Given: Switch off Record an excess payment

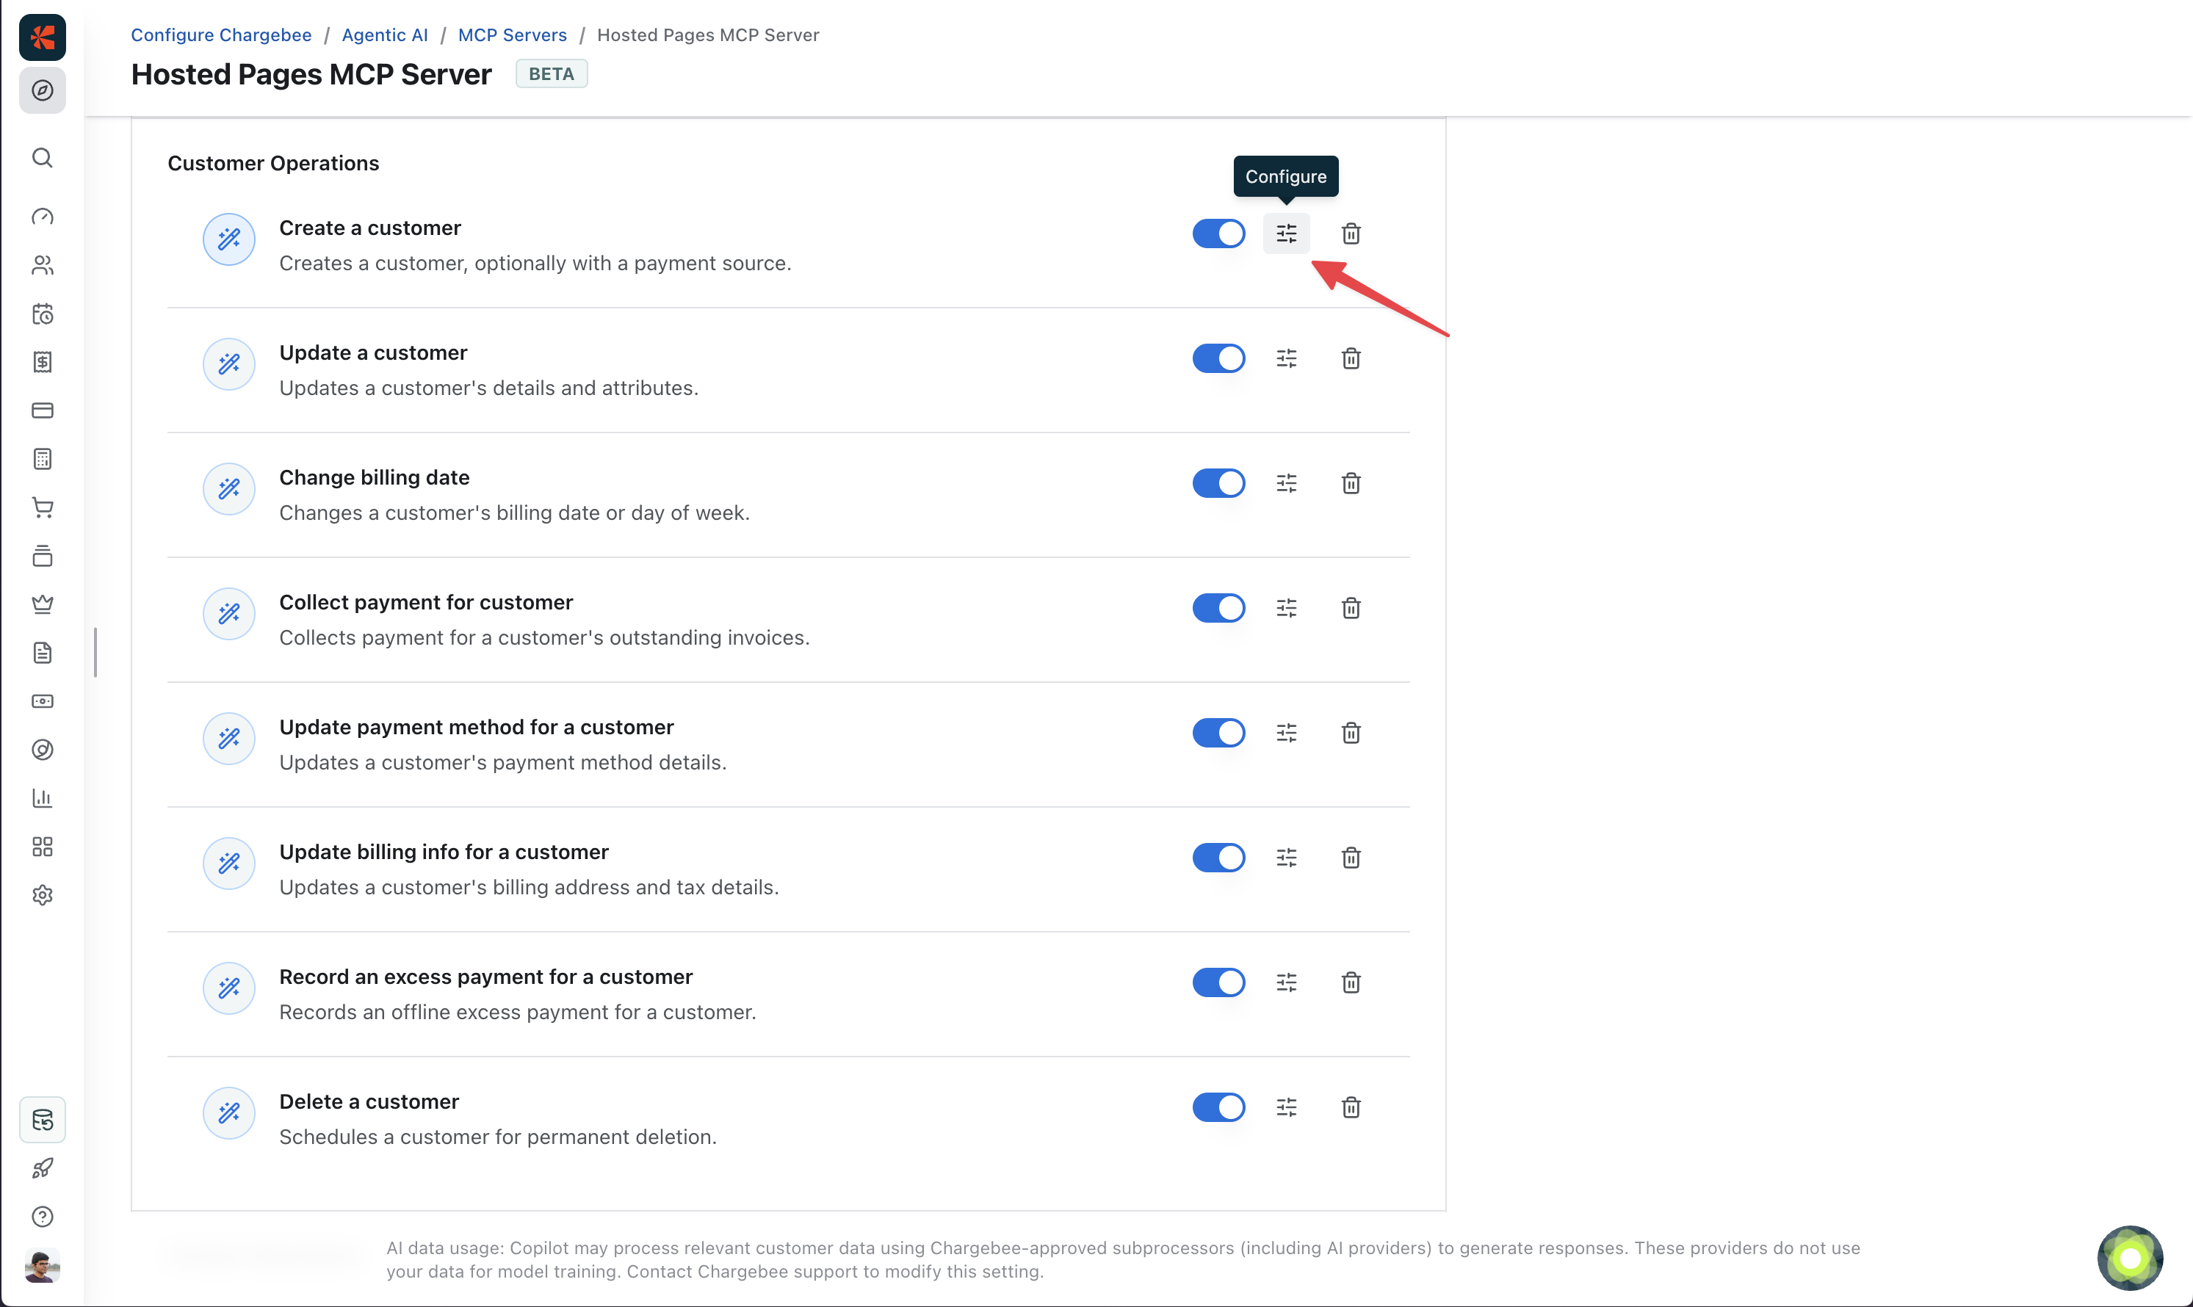Looking at the screenshot, I should [x=1219, y=983].
